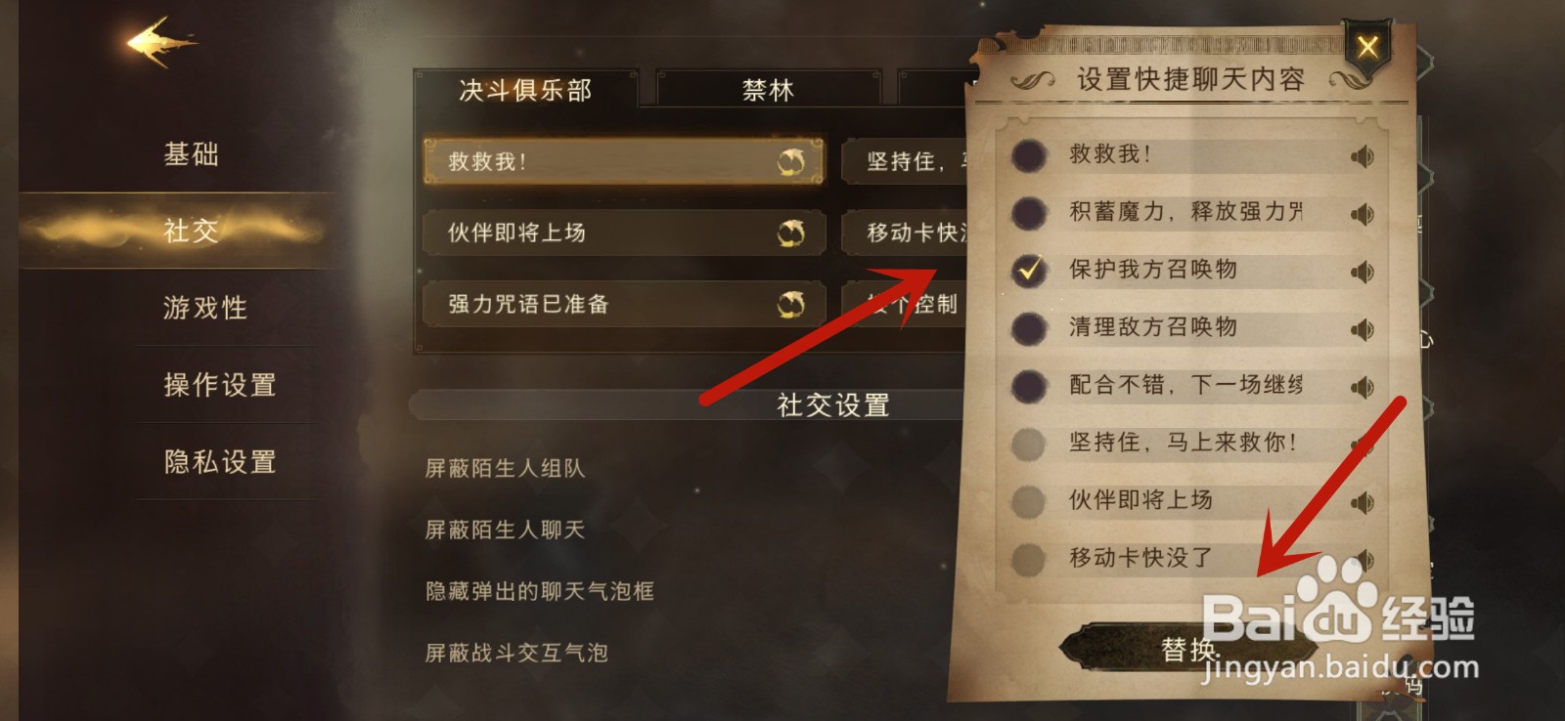Click the swap icon on the 救救我! slot
The image size is (1565, 721).
coord(790,162)
